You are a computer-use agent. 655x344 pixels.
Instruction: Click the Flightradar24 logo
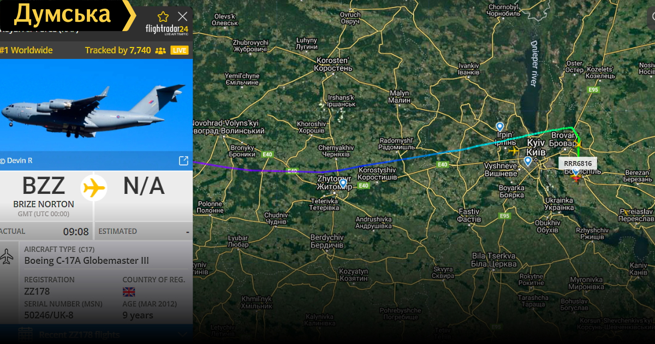click(x=167, y=29)
